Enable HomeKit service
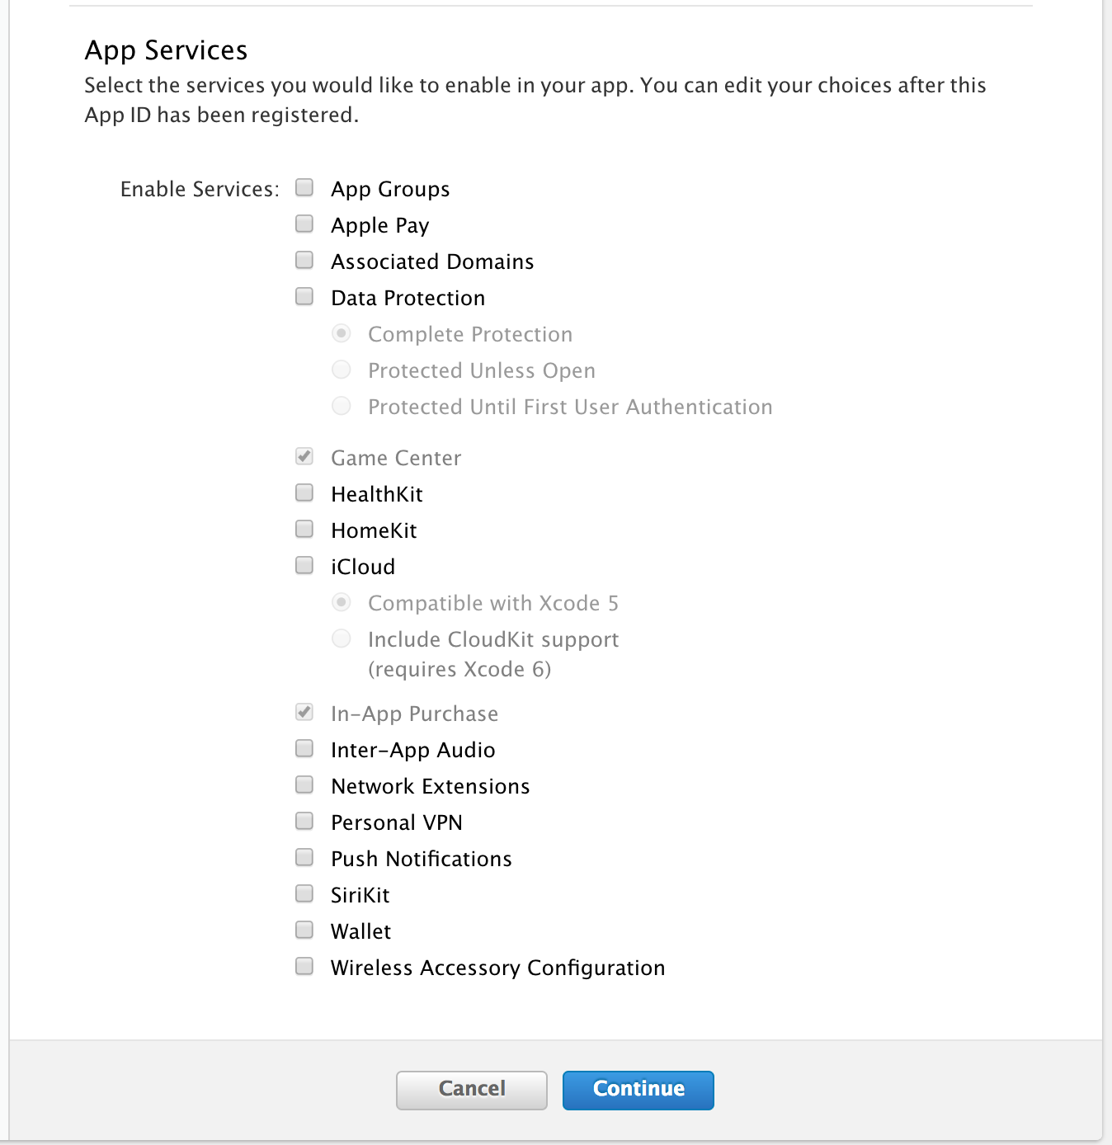 pos(304,529)
